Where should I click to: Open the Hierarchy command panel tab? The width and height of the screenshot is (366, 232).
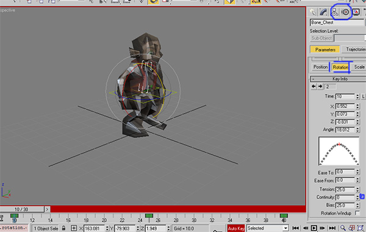[334, 12]
